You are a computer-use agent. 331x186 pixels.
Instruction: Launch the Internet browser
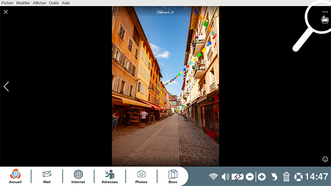click(78, 176)
